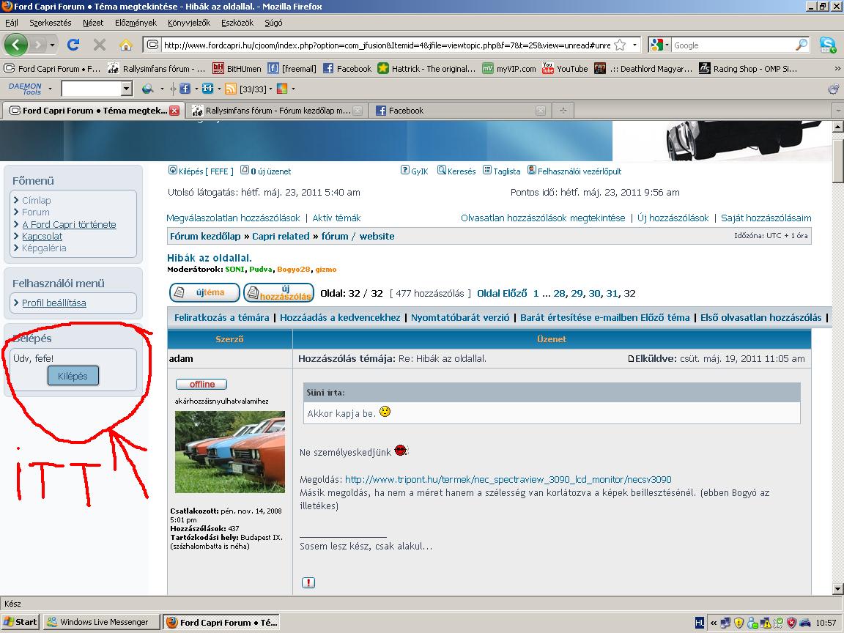Close the Ford Capri Forum tab

(x=174, y=111)
